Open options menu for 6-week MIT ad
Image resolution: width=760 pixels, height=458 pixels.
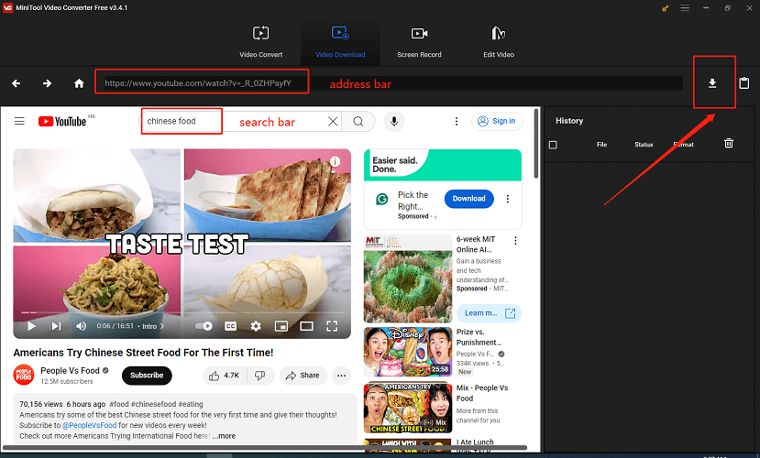click(x=515, y=241)
